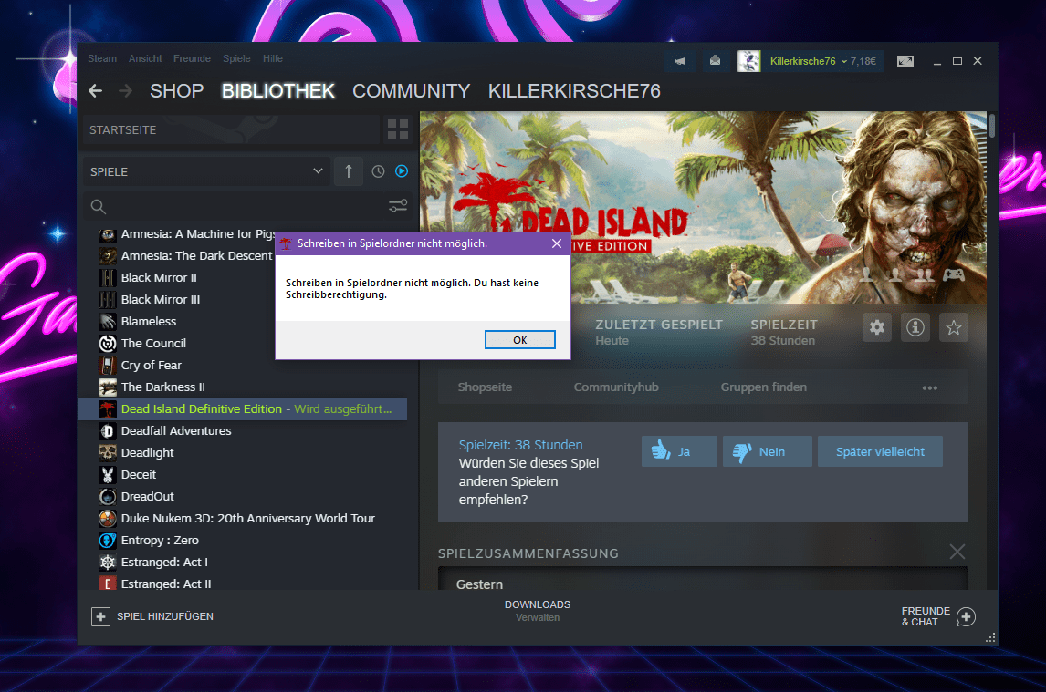1046x692 pixels.
Task: Open the Communityhub link
Action: (616, 387)
